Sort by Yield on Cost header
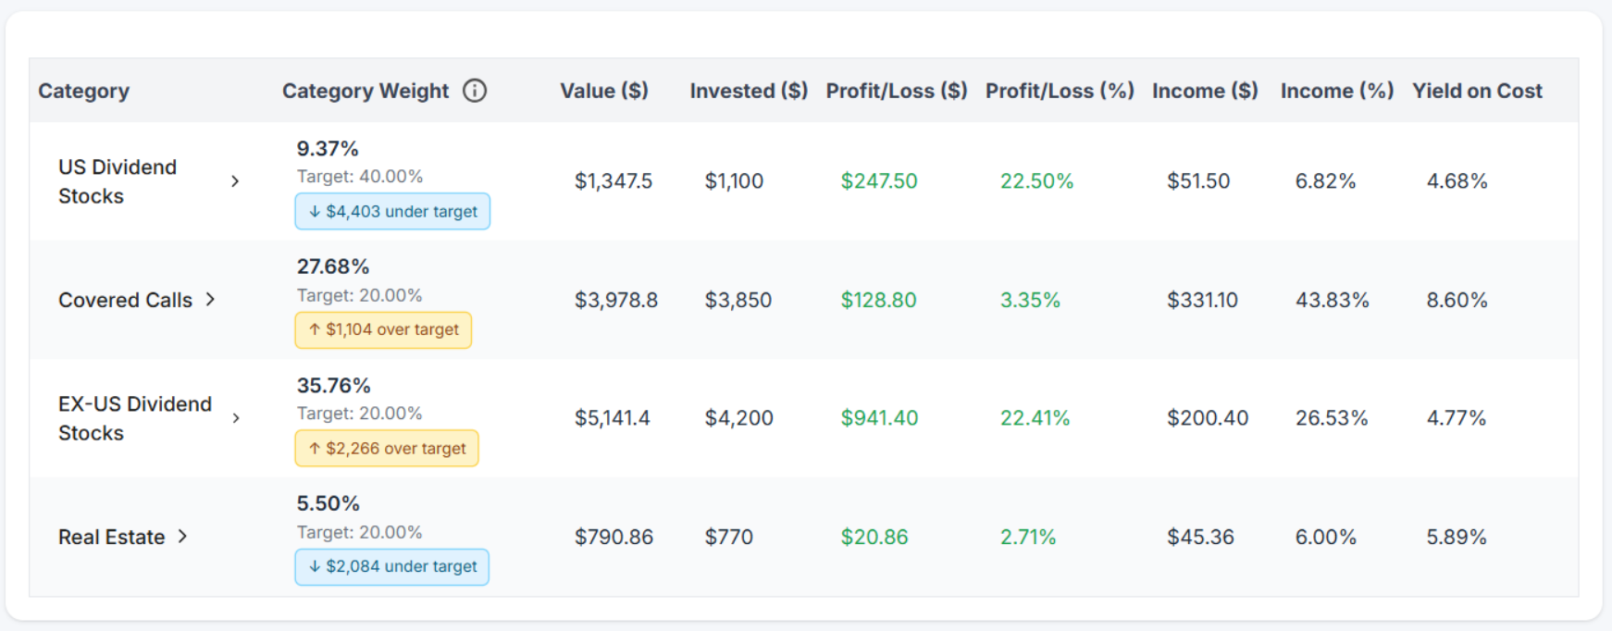This screenshot has width=1612, height=631. click(x=1477, y=91)
